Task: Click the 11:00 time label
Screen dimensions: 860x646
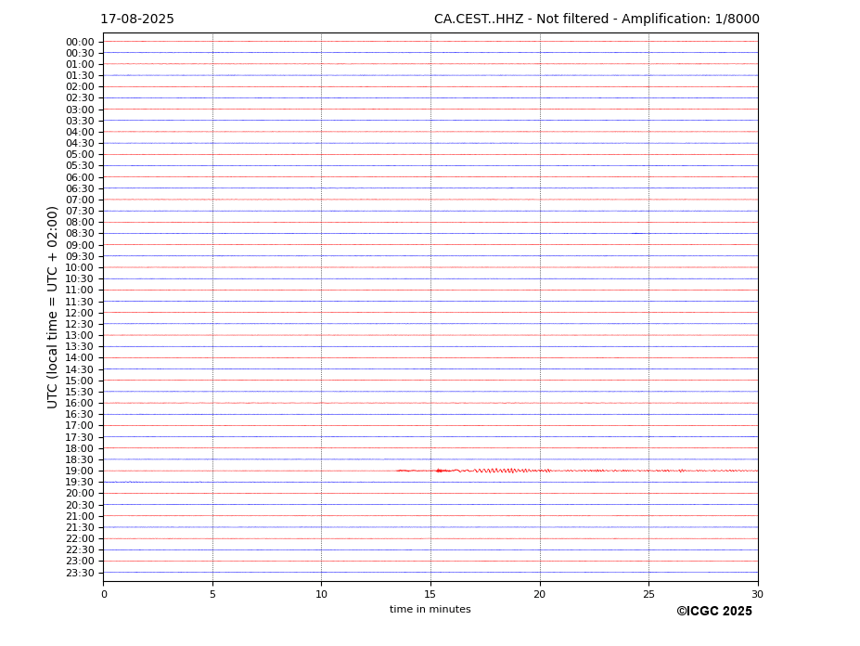Action: (80, 291)
